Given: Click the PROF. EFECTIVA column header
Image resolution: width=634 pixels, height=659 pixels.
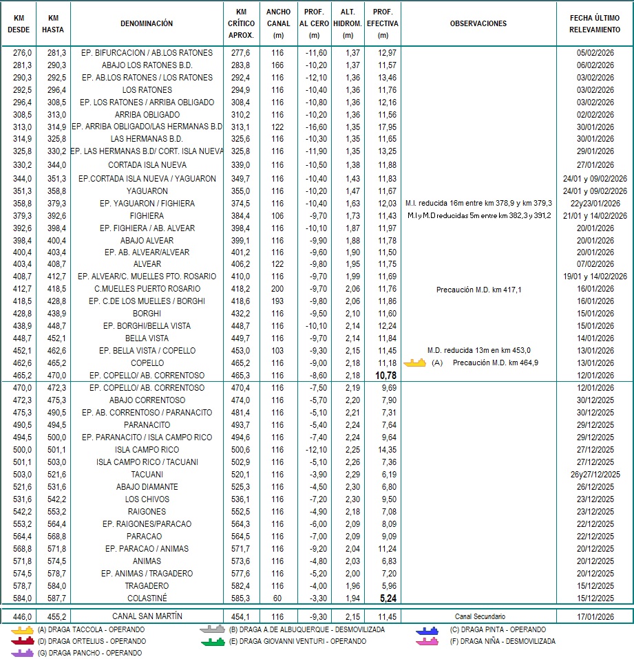Looking at the screenshot, I should coord(383,24).
